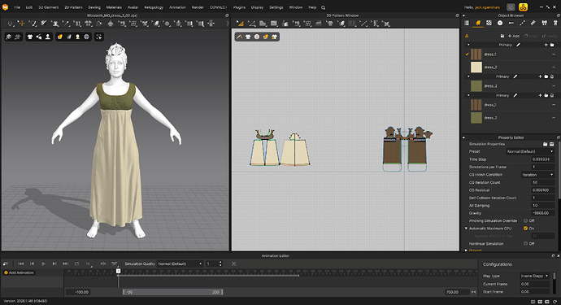
Task: Click the CG Iteration Count field
Action: click(542, 182)
